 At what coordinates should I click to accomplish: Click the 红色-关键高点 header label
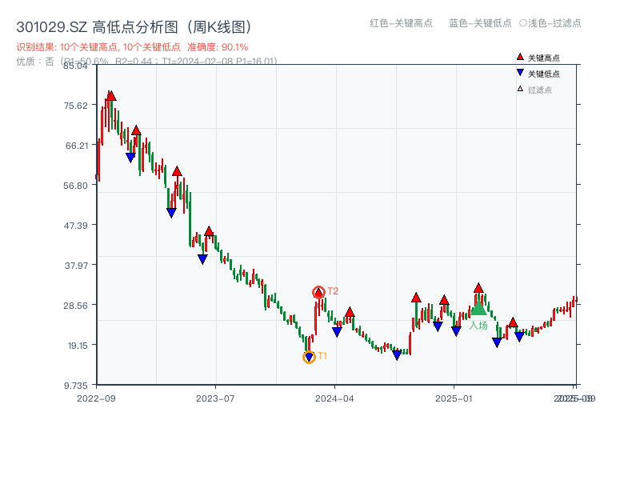tap(401, 23)
